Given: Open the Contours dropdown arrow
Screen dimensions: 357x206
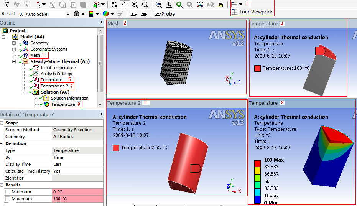Looking at the screenshot, I should [97, 14].
